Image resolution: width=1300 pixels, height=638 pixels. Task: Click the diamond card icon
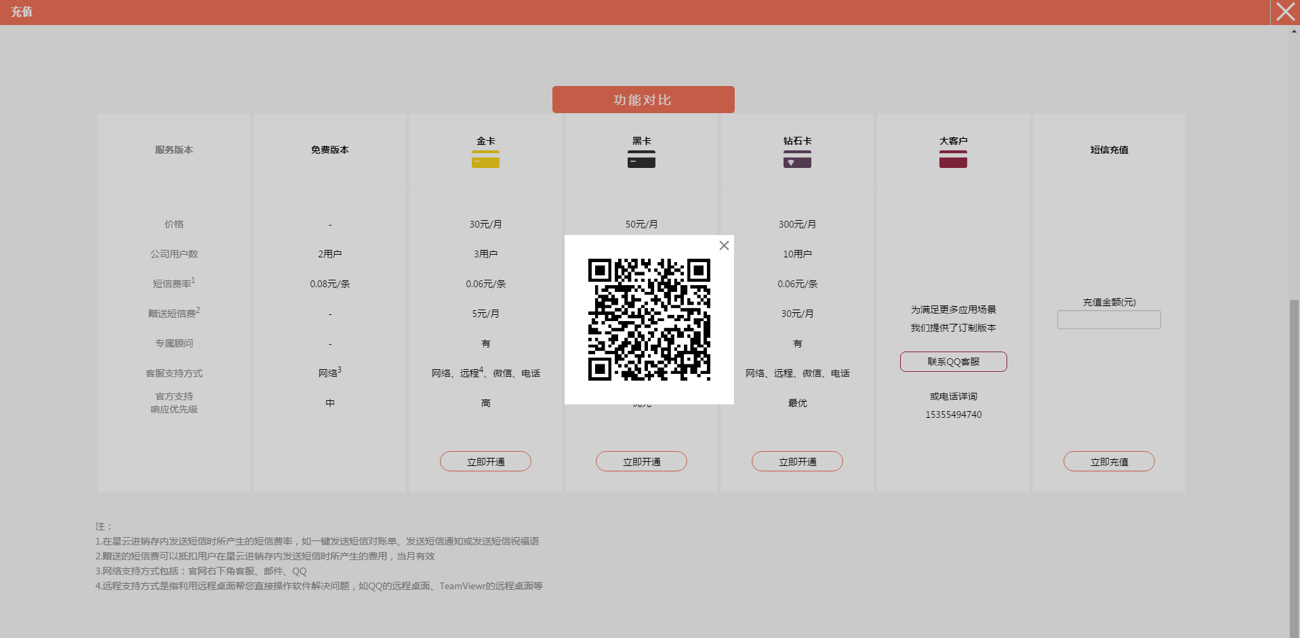(x=797, y=159)
